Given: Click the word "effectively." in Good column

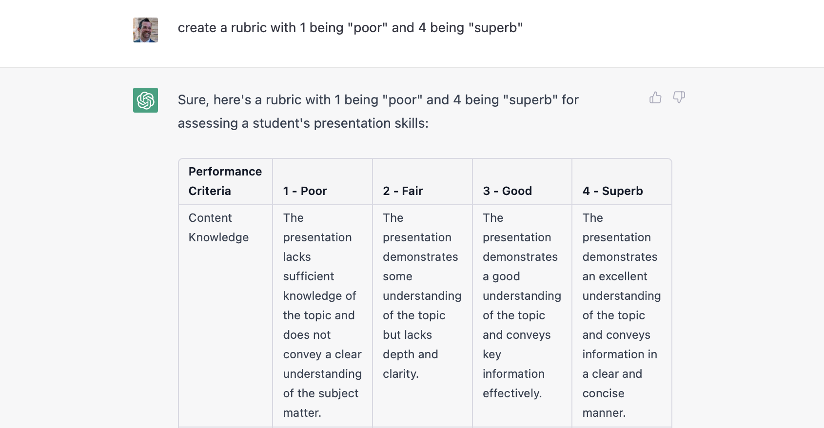Looking at the screenshot, I should pos(512,393).
